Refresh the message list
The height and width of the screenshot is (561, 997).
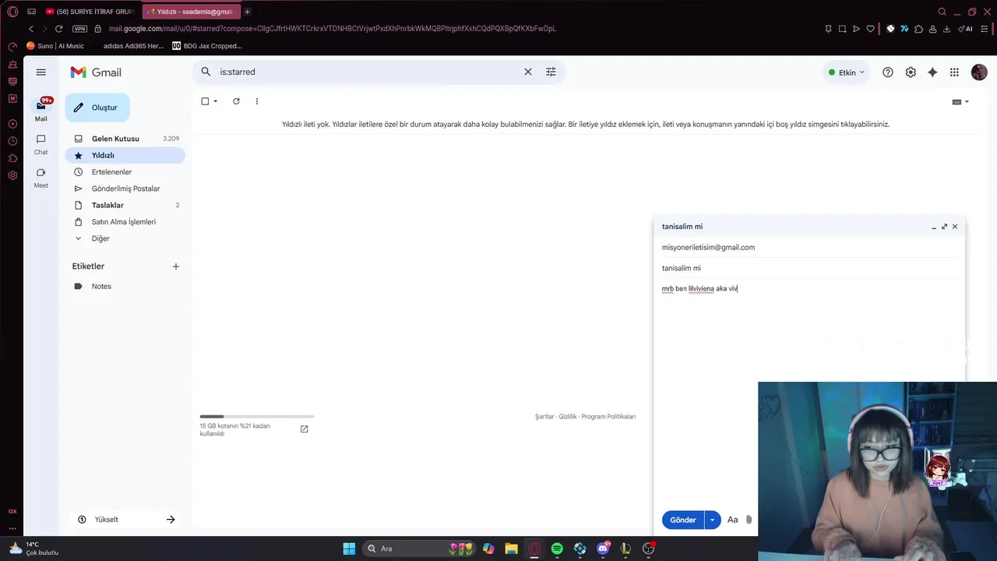pyautogui.click(x=236, y=101)
